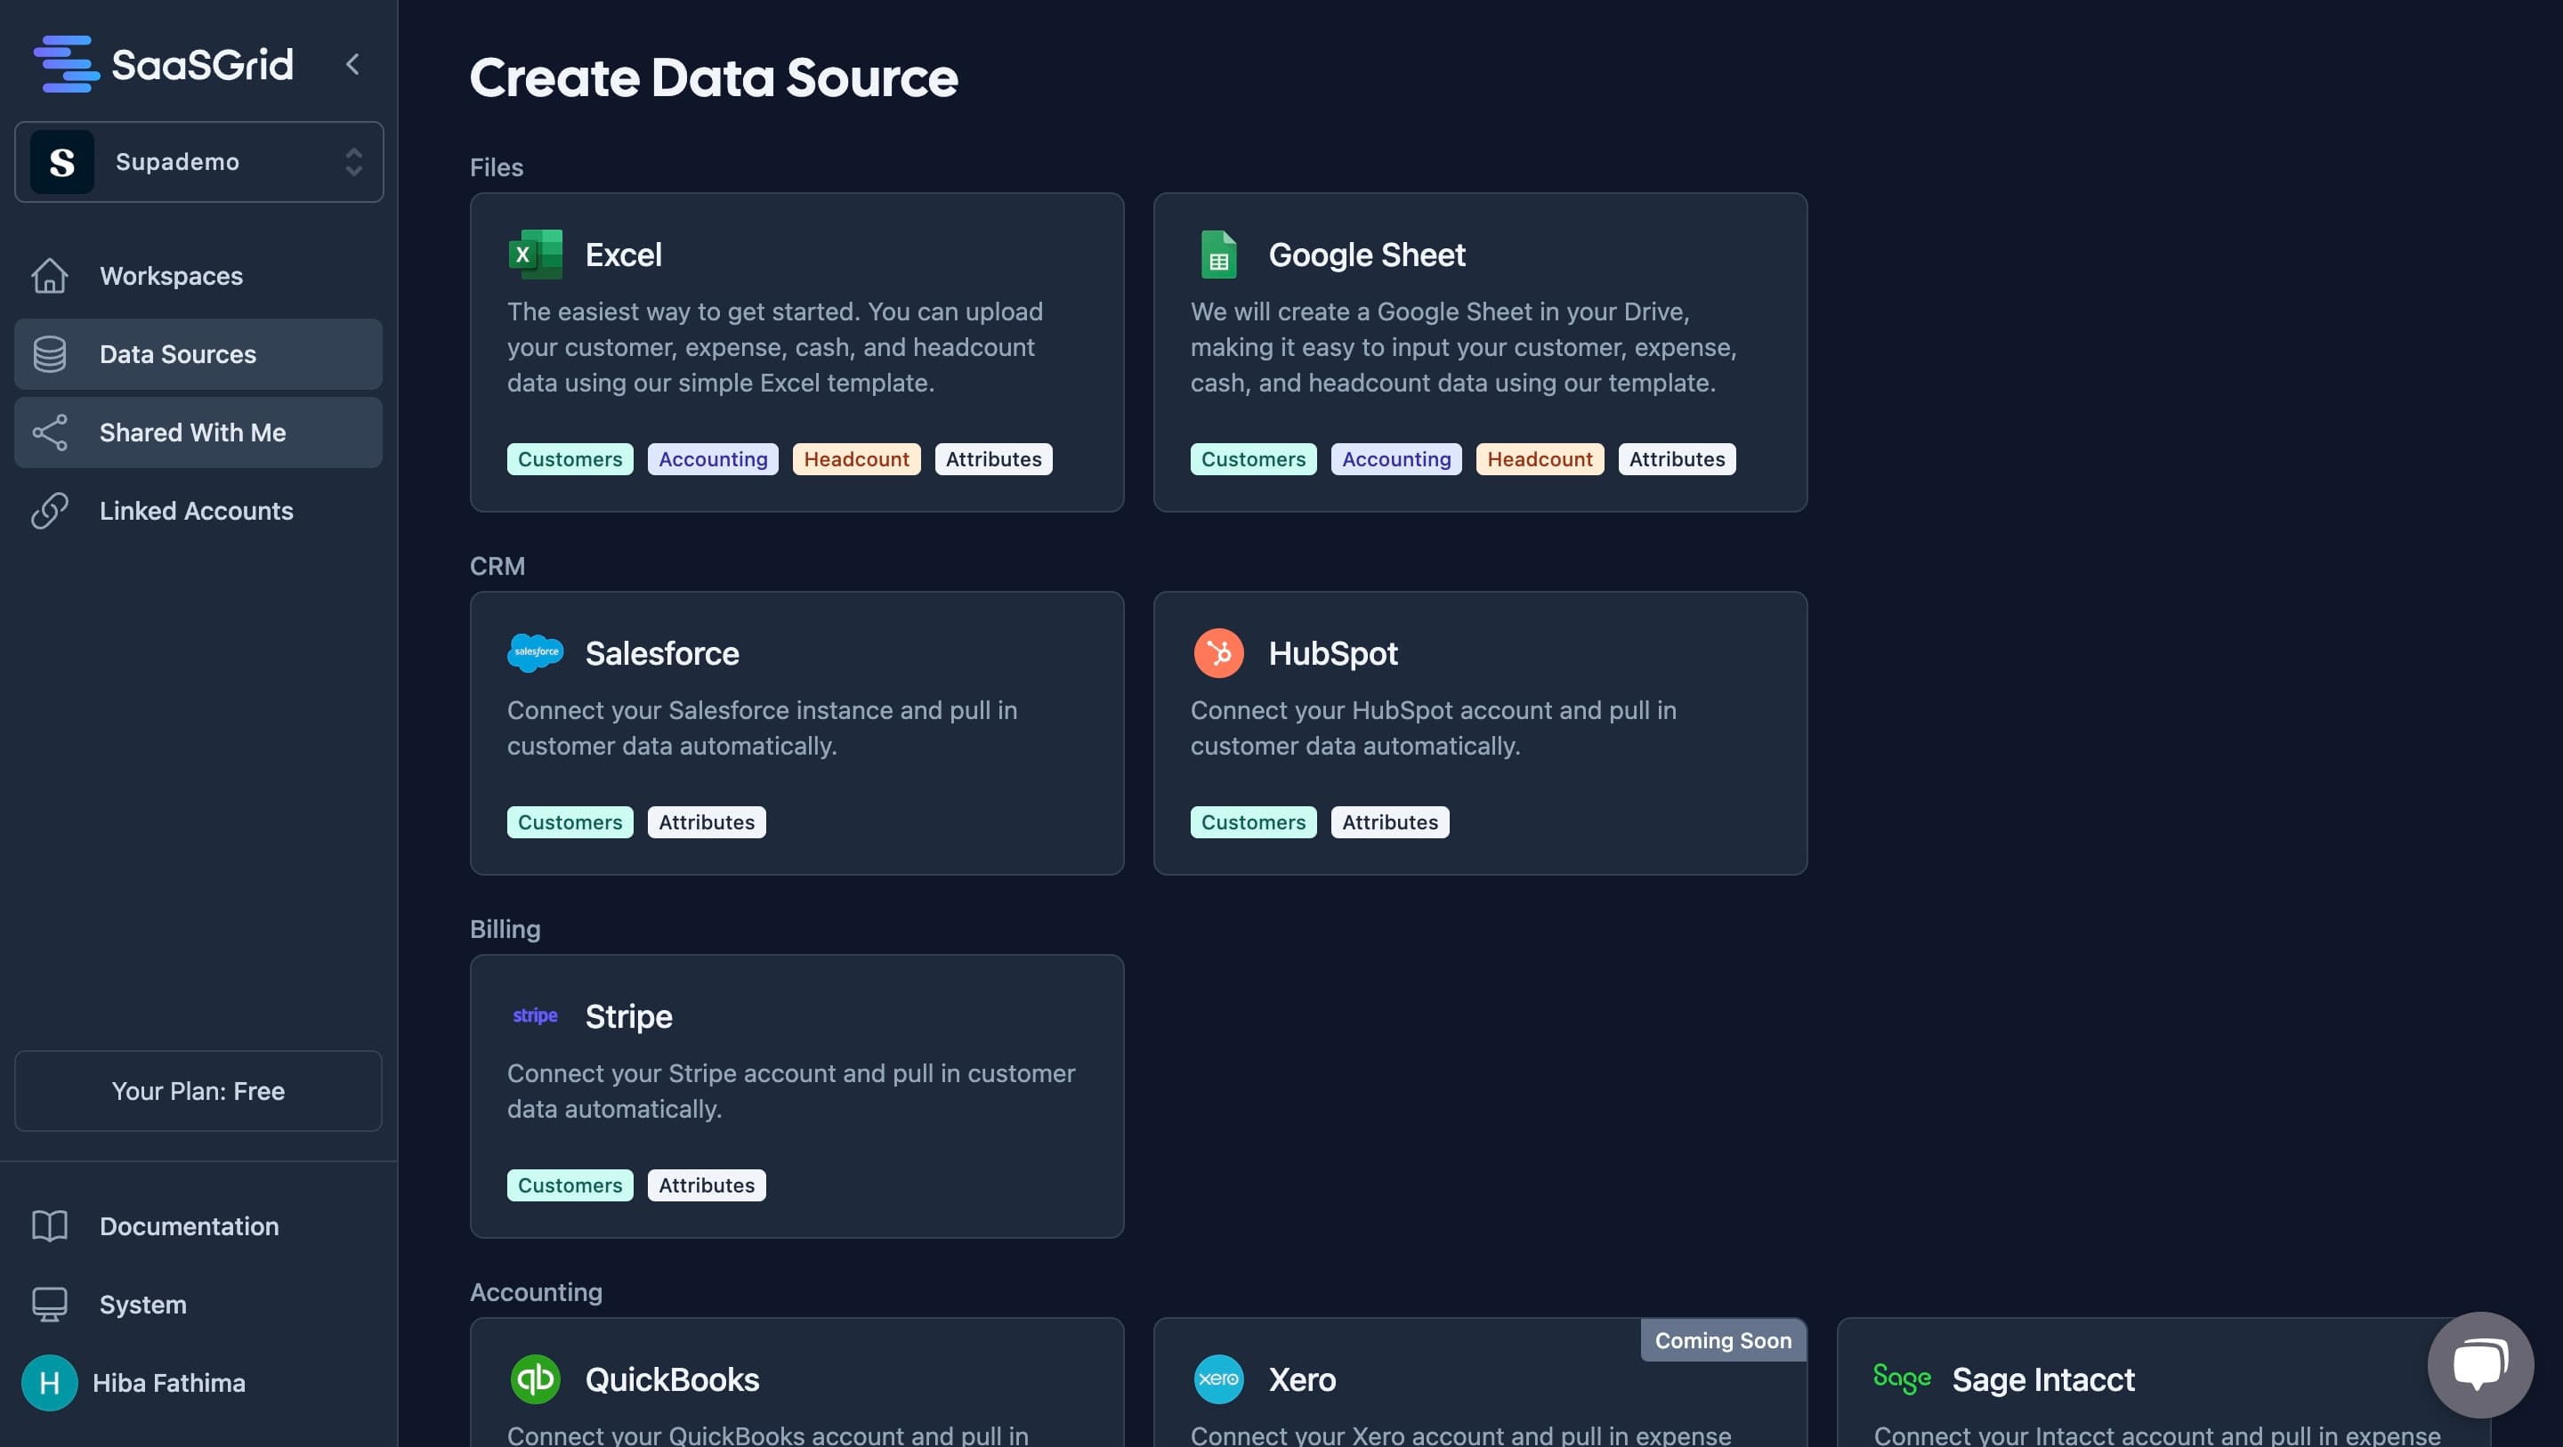Viewport: 2563px width, 1447px height.
Task: Go to Workspaces in the sidebar
Action: point(198,276)
